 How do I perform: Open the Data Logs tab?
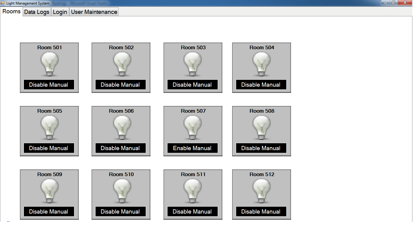tap(37, 12)
